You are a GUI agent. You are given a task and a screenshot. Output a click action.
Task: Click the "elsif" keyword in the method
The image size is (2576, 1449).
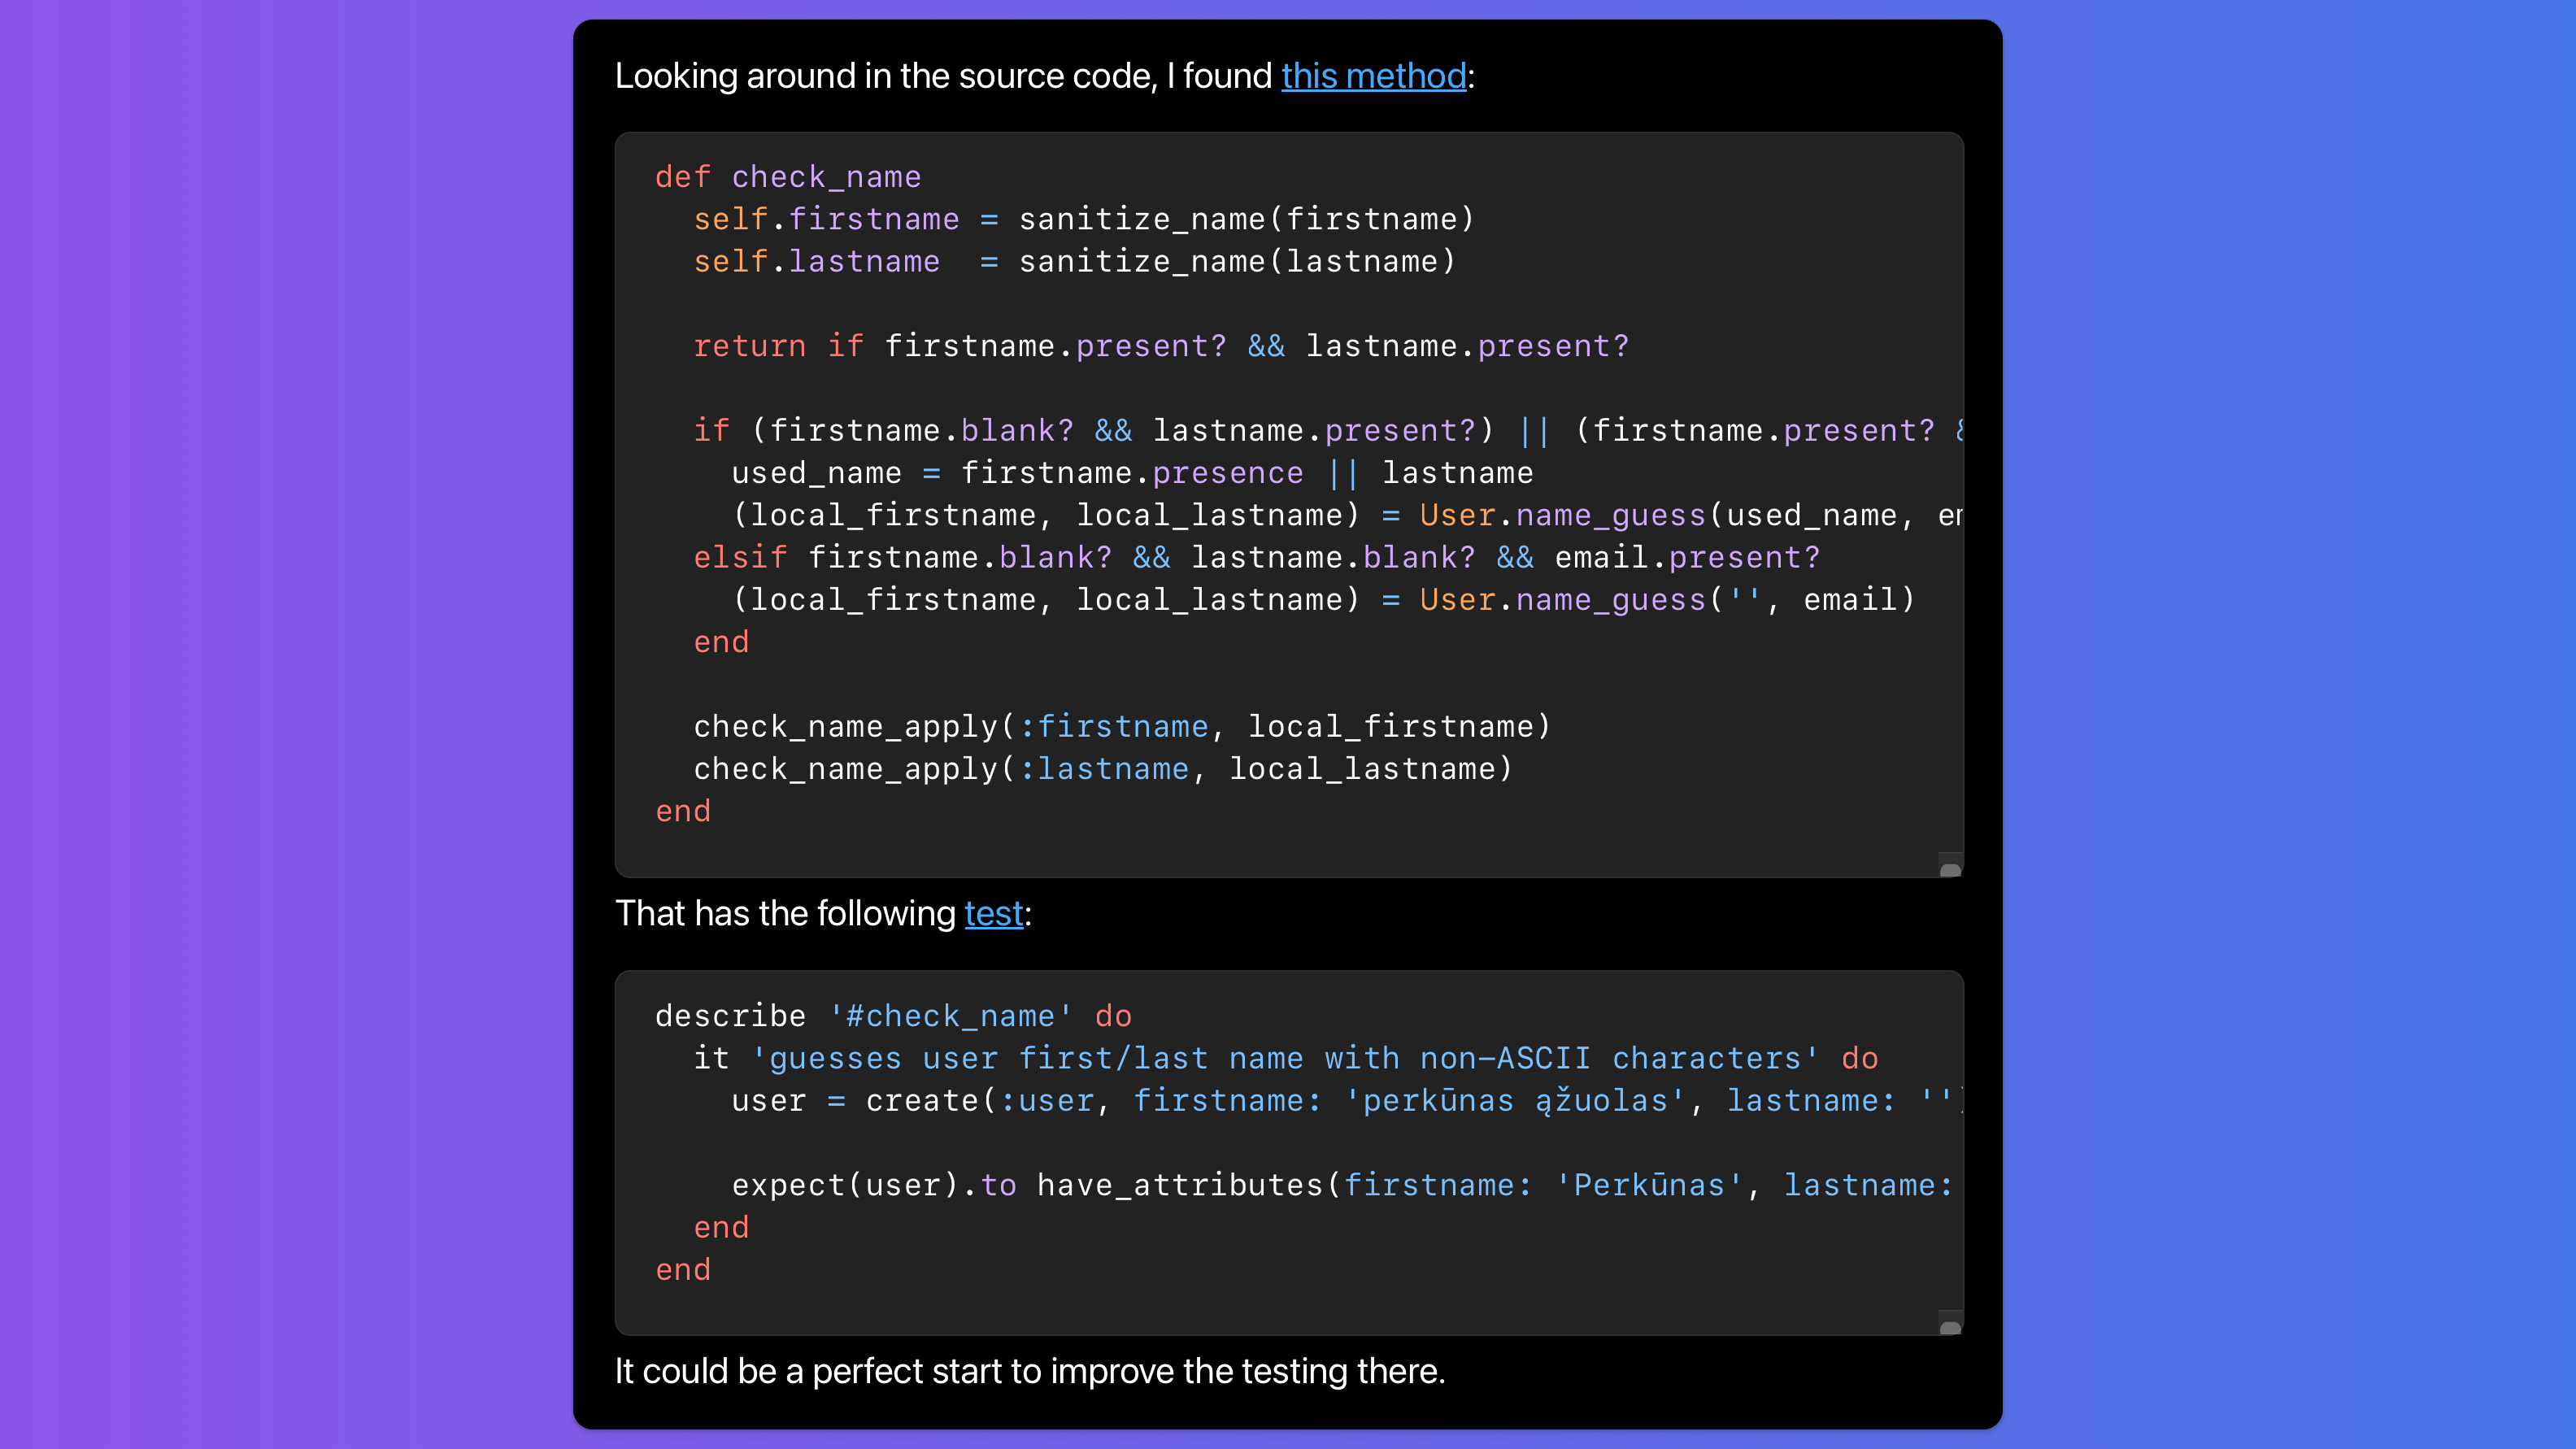pyautogui.click(x=740, y=557)
